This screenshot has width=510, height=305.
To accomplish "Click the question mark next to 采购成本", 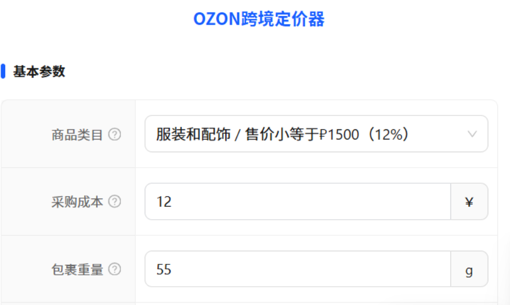I will (x=114, y=201).
